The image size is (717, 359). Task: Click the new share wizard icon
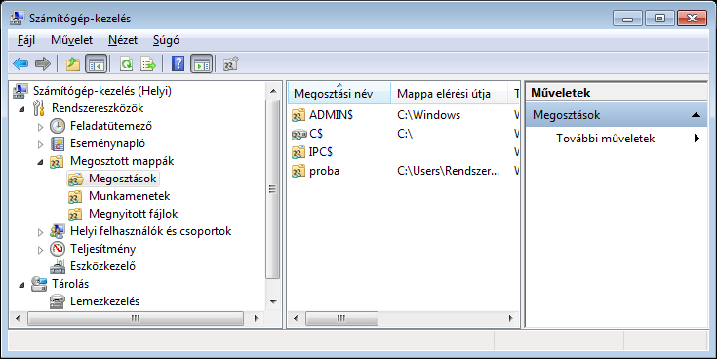pos(231,64)
